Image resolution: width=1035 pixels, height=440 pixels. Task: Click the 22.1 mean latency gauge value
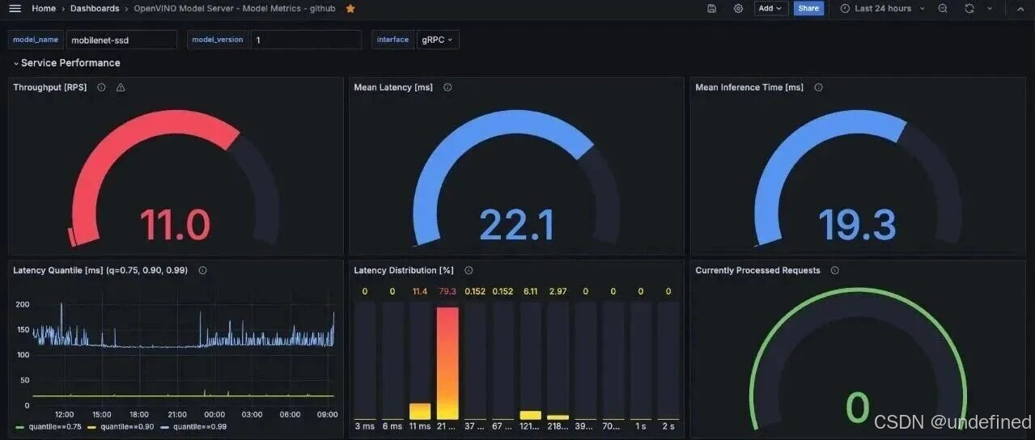(516, 225)
